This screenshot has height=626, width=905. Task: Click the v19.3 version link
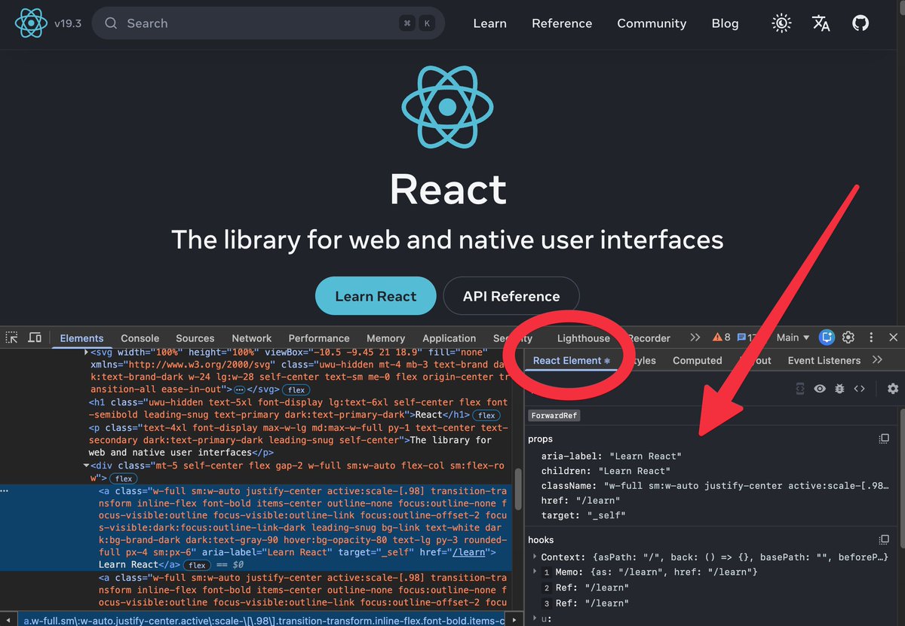[x=69, y=23]
